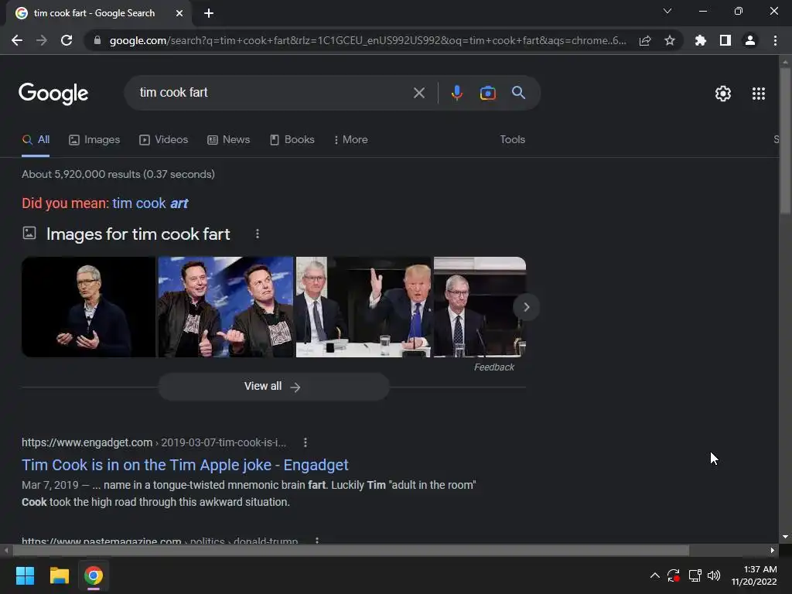Image resolution: width=792 pixels, height=594 pixels.
Task: Open options for the pastemagazine result
Action: pos(316,541)
